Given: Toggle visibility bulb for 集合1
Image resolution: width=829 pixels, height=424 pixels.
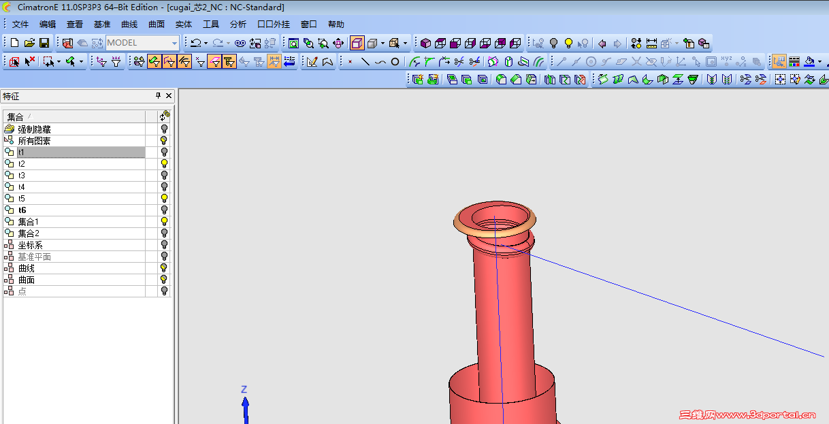Looking at the screenshot, I should (x=164, y=222).
